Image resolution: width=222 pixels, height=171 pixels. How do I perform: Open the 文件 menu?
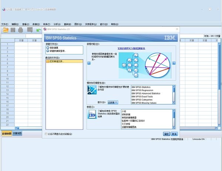pyautogui.click(x=4, y=24)
